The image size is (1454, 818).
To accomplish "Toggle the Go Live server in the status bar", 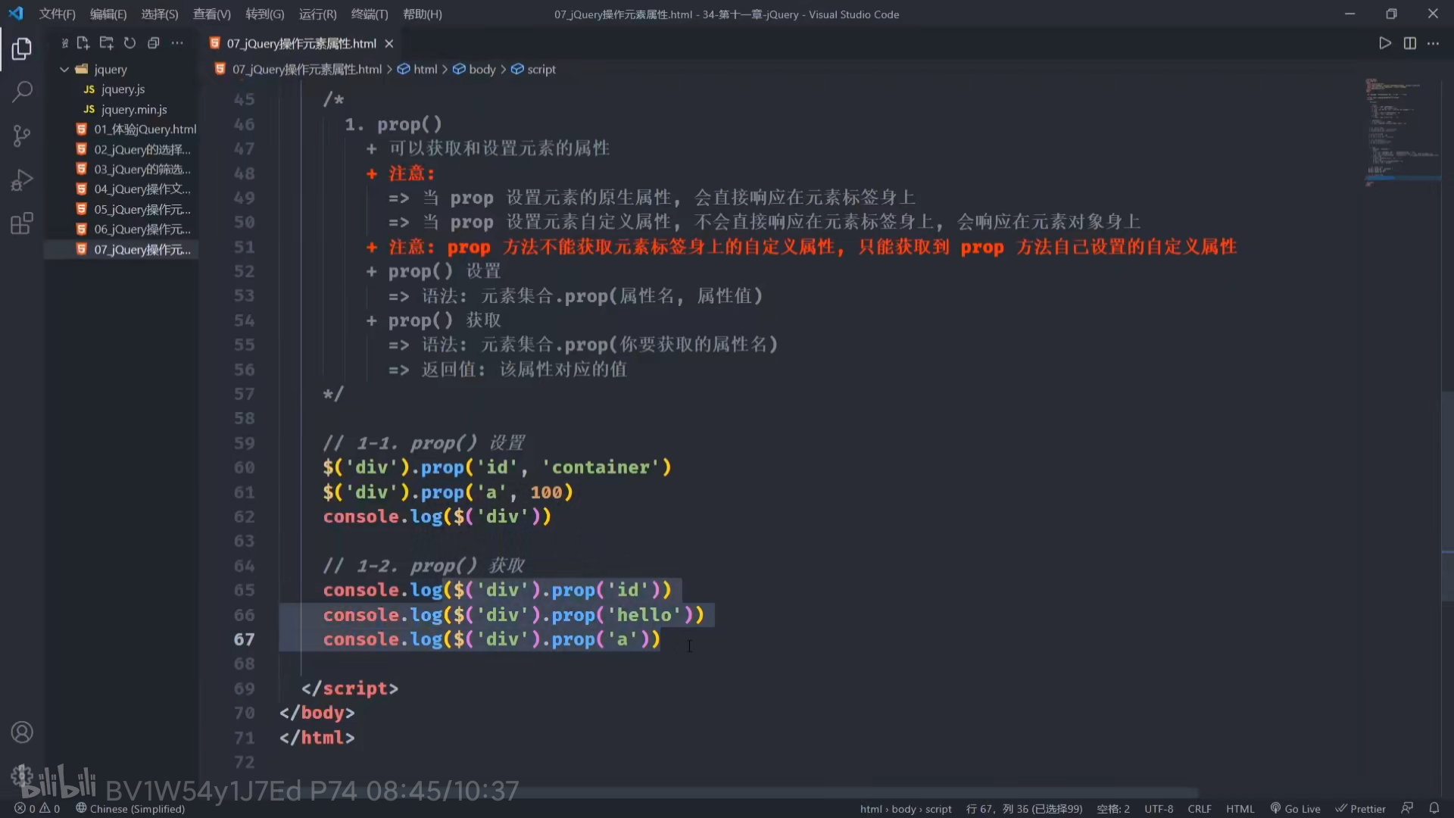I will coord(1295,809).
